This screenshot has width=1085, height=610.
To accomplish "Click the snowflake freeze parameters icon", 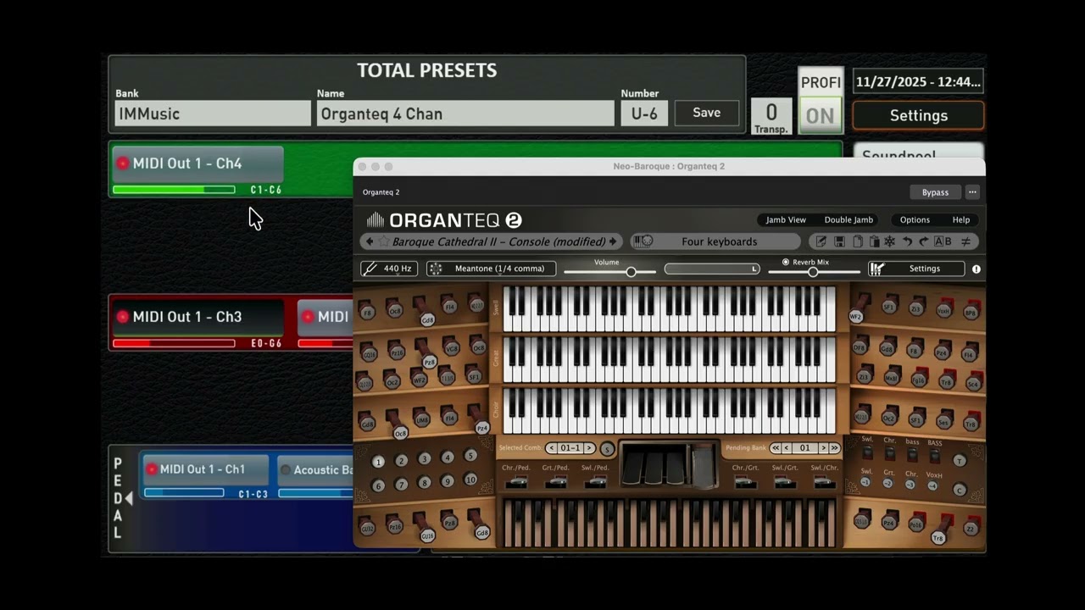I will click(890, 241).
